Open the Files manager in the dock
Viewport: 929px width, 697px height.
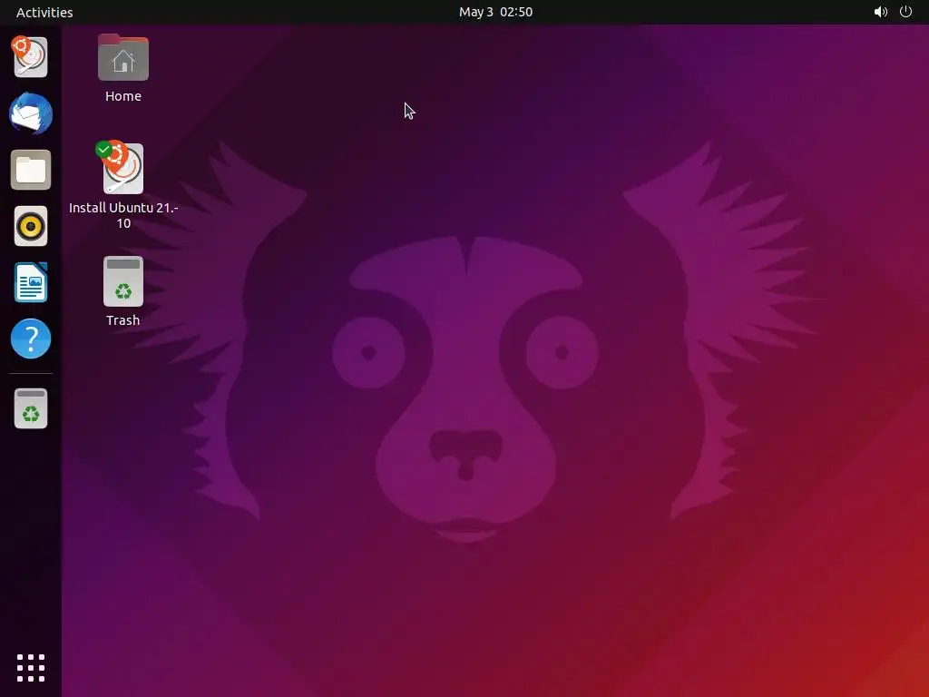pos(31,170)
